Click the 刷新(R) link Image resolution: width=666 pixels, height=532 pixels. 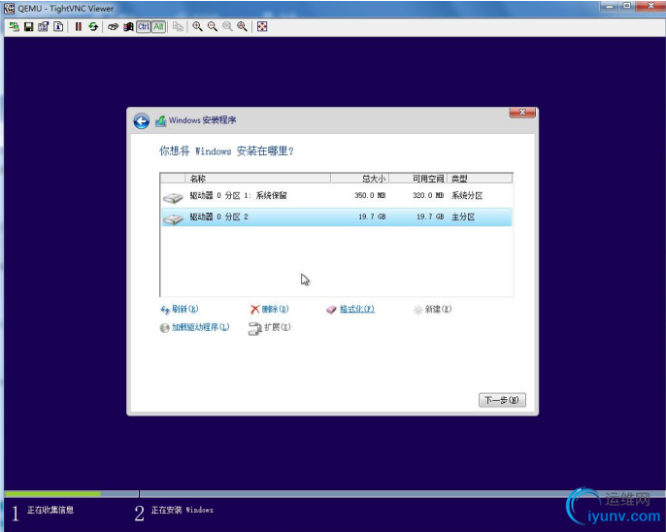184,309
